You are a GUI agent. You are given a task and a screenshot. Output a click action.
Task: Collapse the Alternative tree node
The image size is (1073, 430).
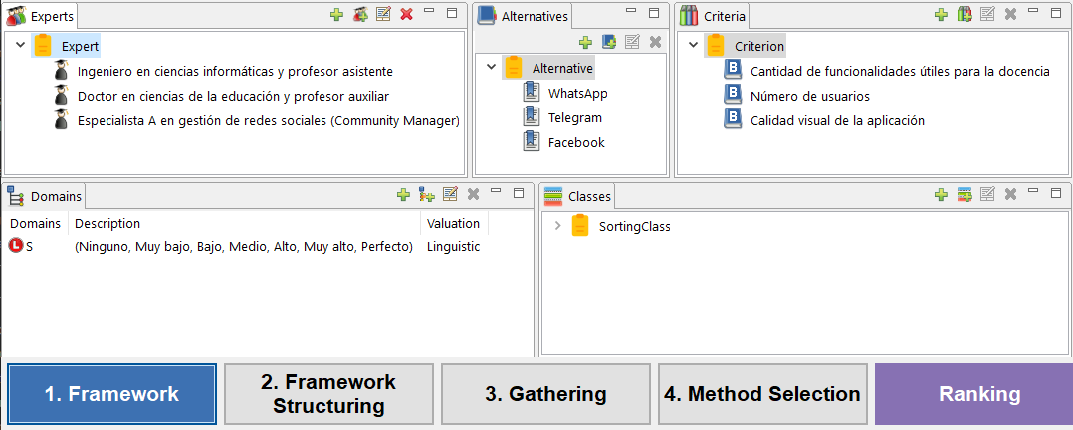point(491,68)
